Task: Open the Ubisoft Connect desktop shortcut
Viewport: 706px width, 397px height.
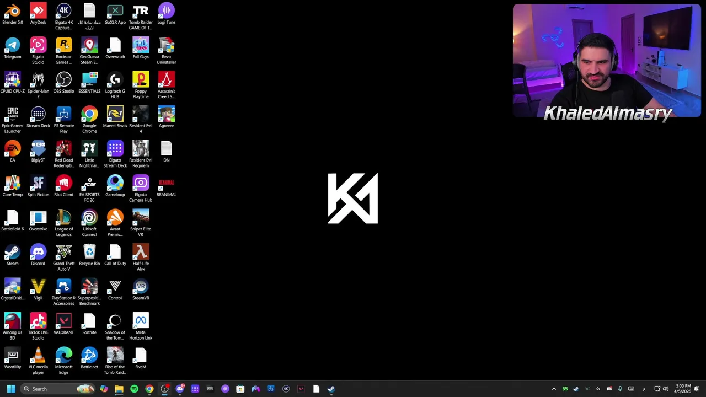Action: 89,223
